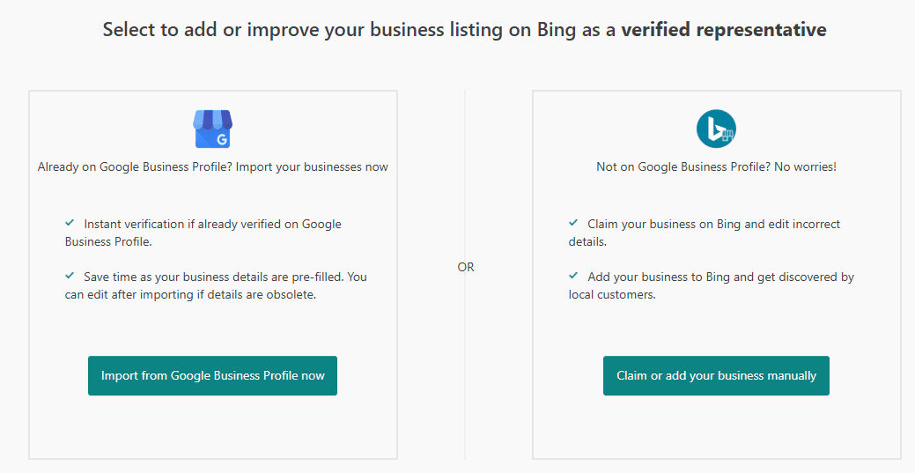Click 'You can edit after importing' sentence
This screenshot has width=915, height=473.
pos(189,295)
